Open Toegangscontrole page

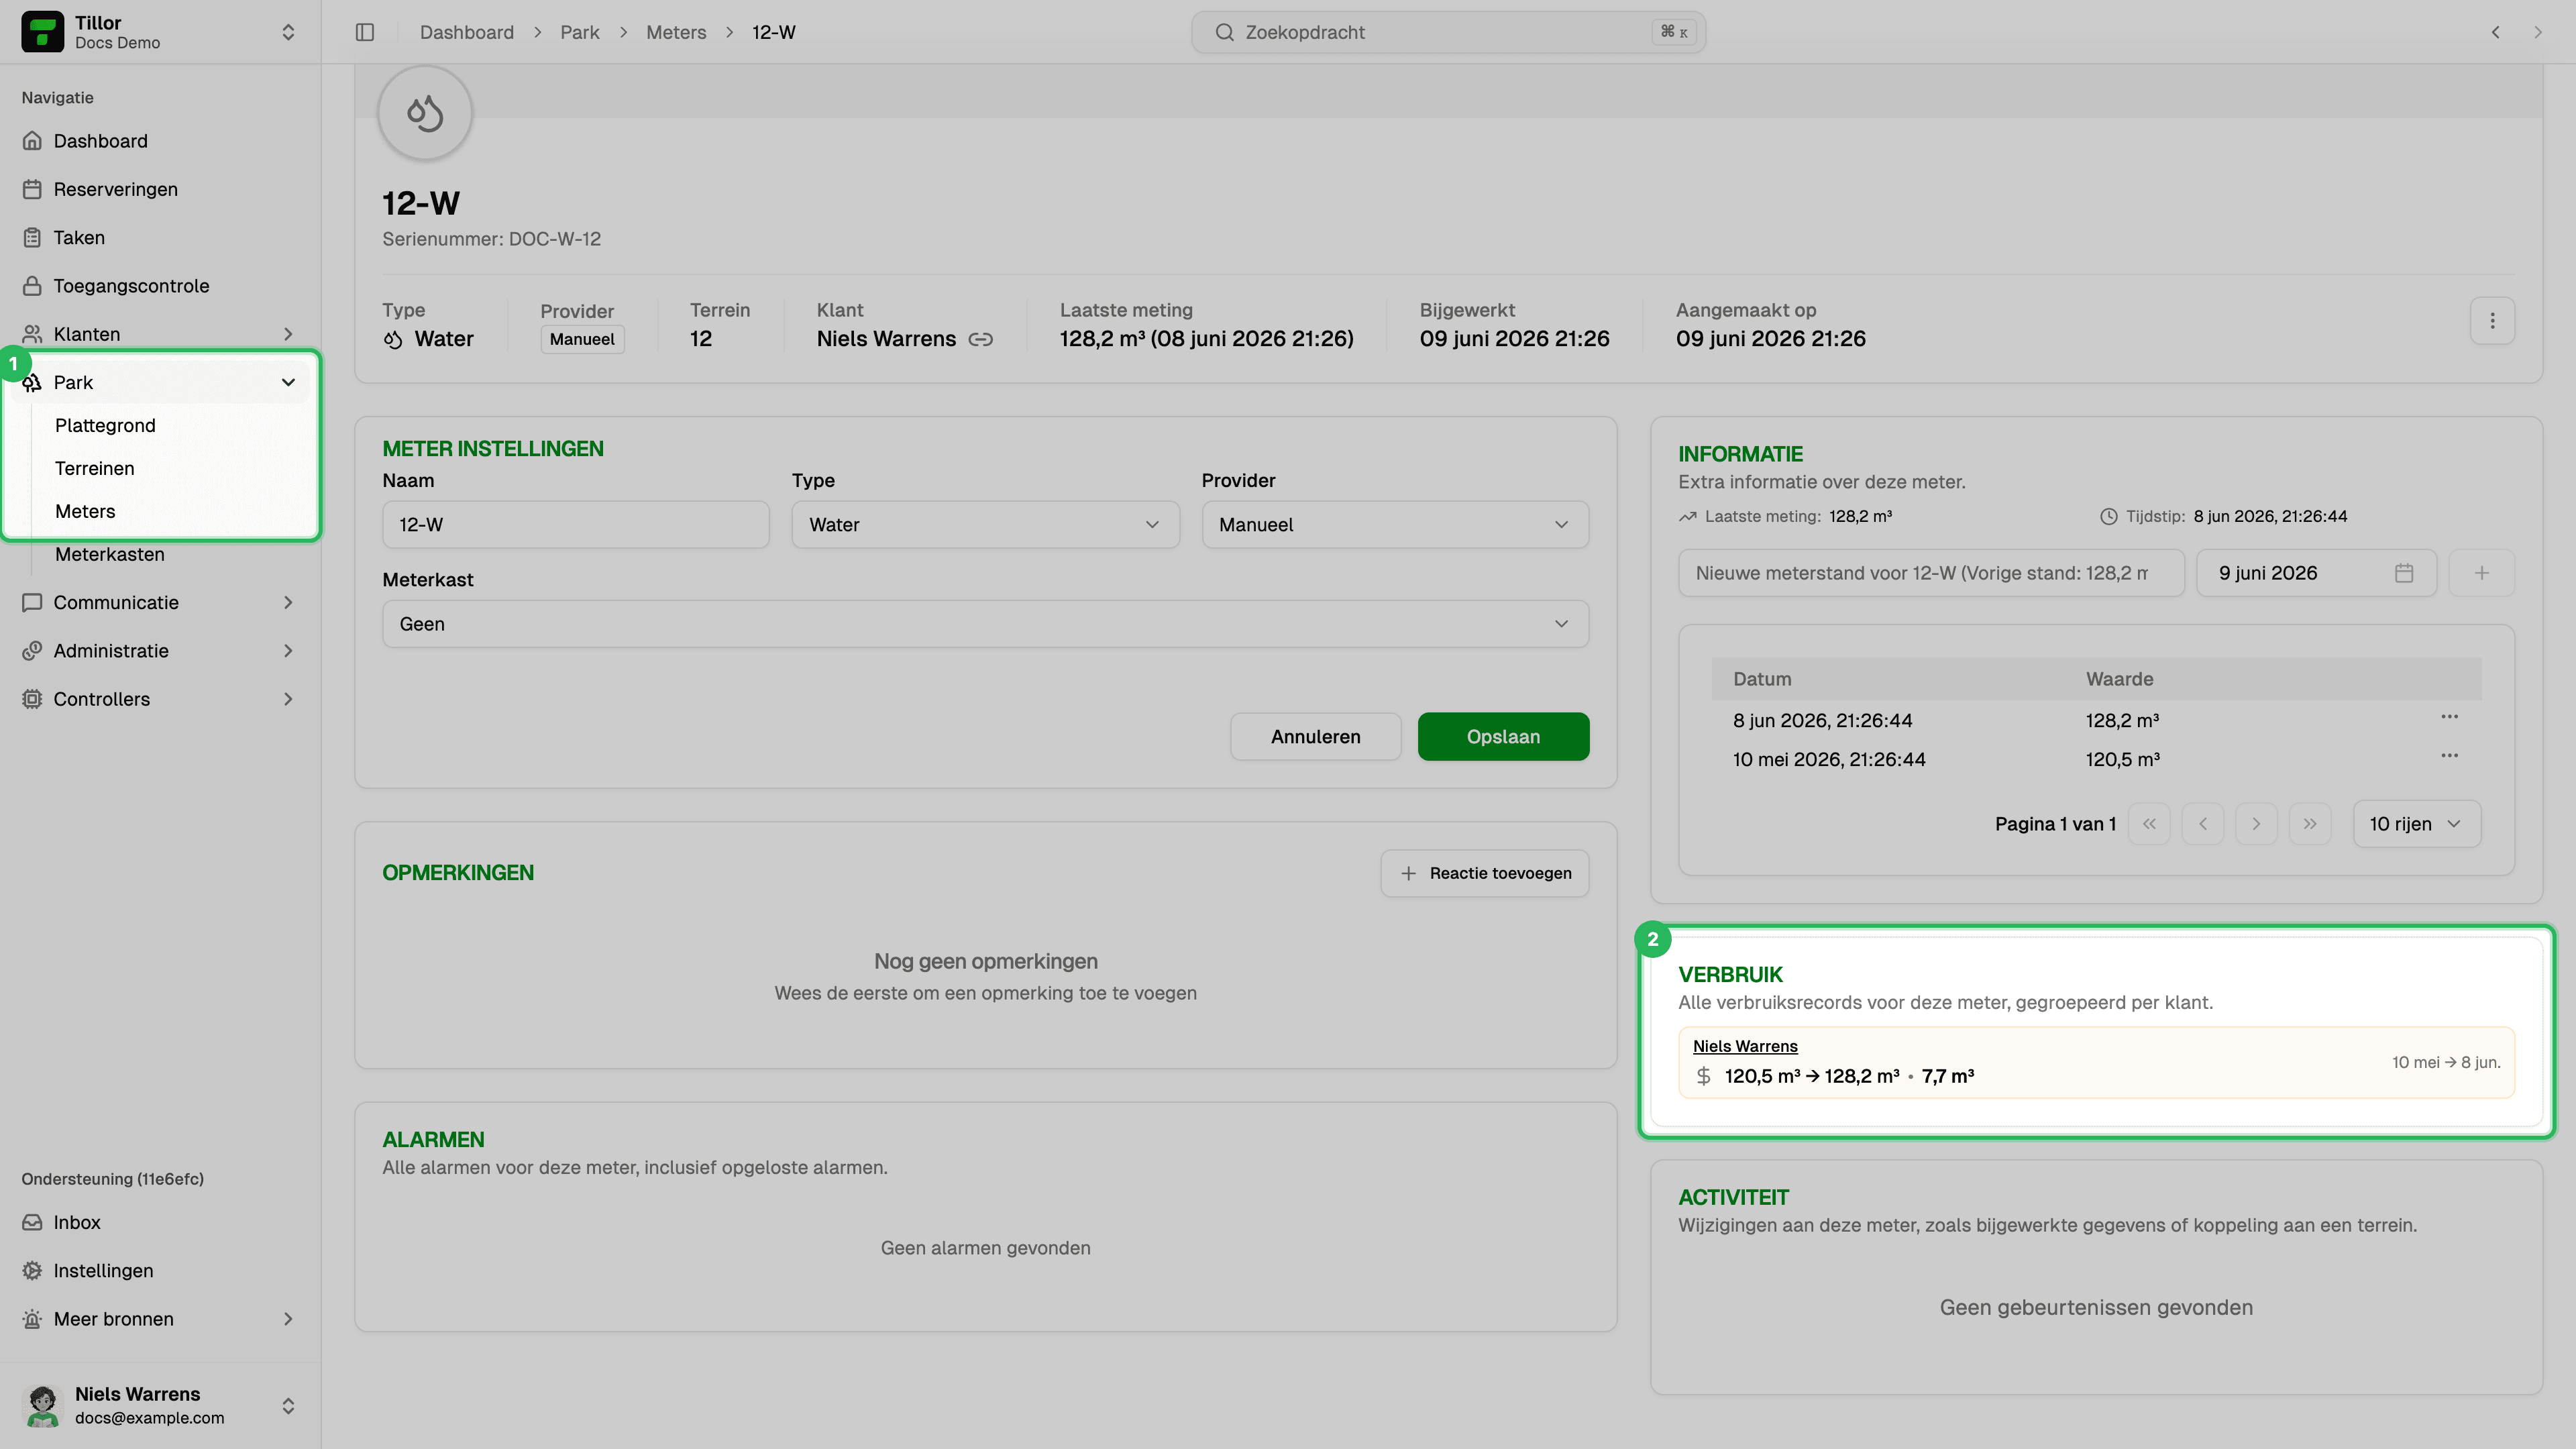(160, 286)
